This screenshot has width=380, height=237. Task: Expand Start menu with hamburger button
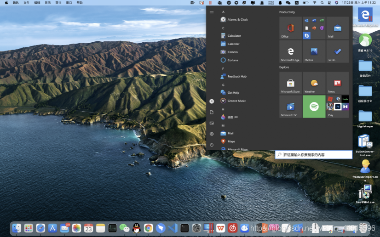tap(212, 12)
